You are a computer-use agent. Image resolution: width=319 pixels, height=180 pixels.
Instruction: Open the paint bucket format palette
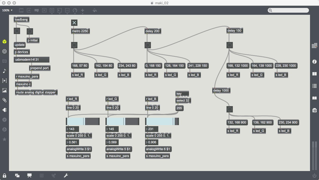[95, 10]
